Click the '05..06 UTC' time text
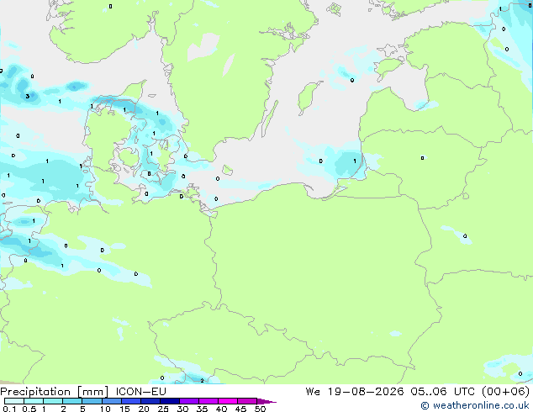Viewport: 533px width, 412px height. point(442,392)
